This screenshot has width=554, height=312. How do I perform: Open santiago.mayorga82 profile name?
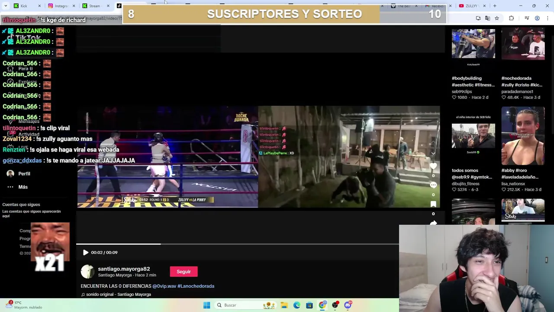[124, 269]
